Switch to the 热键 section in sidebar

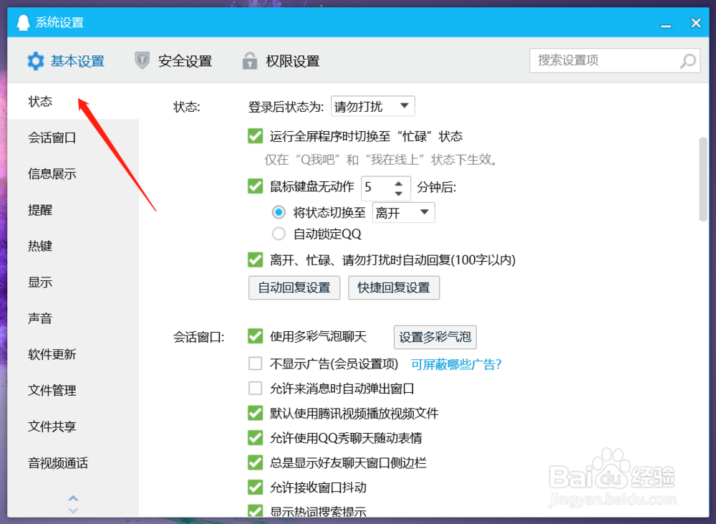tap(39, 246)
